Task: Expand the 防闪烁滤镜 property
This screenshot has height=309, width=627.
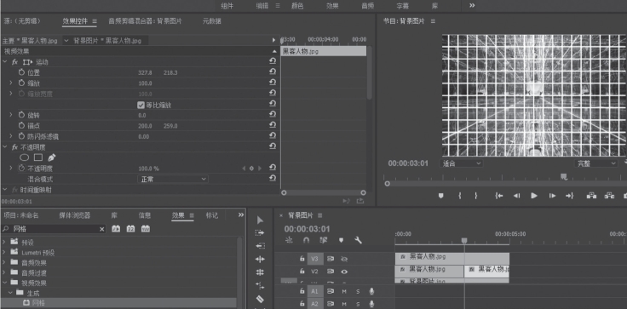Action: pos(11,136)
